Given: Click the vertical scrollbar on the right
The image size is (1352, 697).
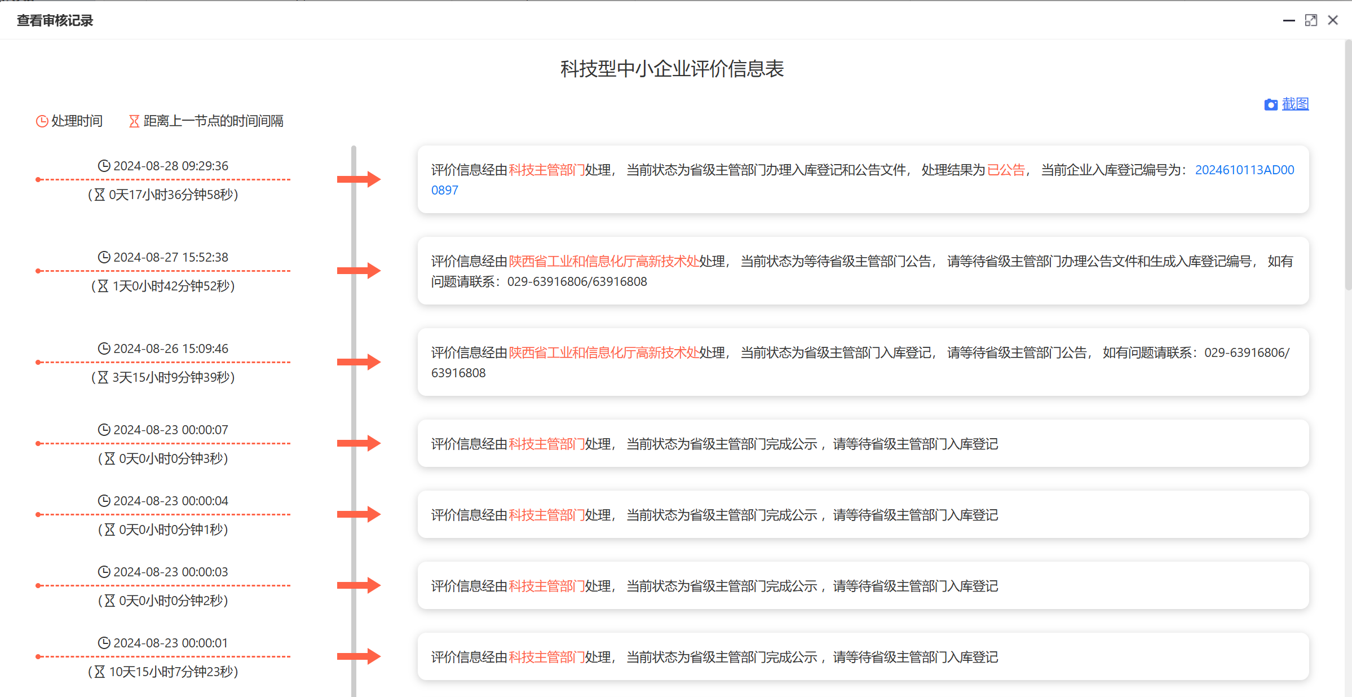Looking at the screenshot, I should [1347, 169].
